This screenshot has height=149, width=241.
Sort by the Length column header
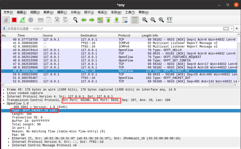click(147, 35)
